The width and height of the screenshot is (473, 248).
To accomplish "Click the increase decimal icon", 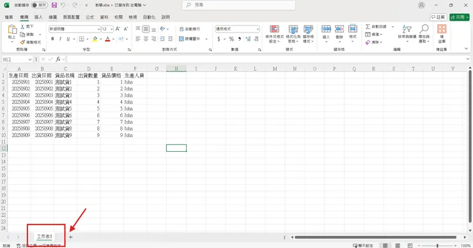I will 248,39.
